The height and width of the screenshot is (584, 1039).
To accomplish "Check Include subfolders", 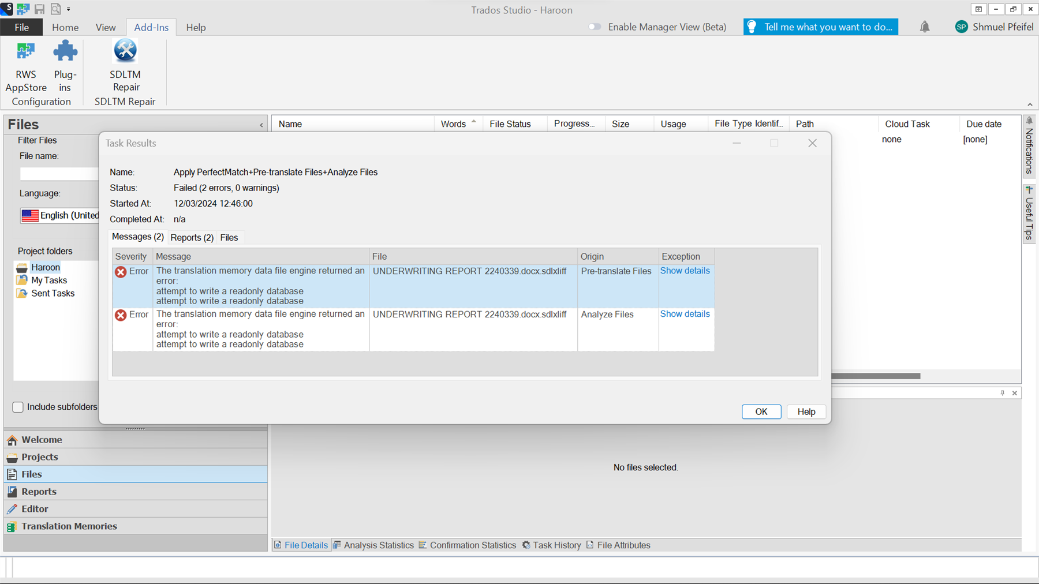I will pos(18,407).
